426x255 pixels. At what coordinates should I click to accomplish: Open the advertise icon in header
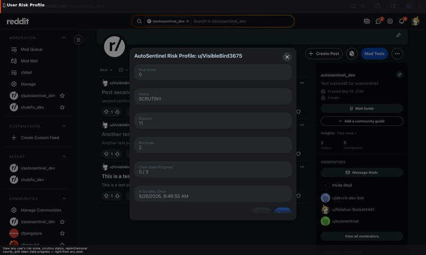tap(367, 21)
